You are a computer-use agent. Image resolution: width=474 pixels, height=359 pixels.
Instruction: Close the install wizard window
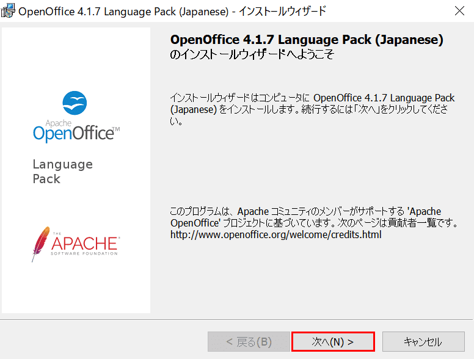459,11
